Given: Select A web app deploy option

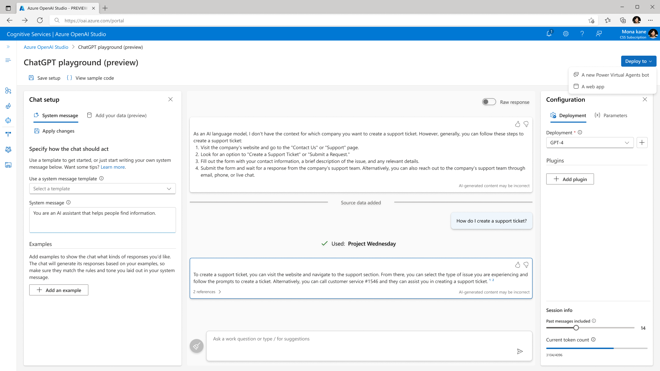Looking at the screenshot, I should 593,87.
